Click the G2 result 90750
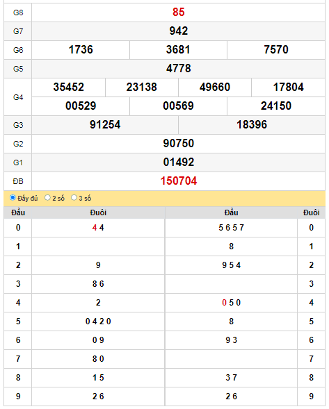 coord(179,144)
